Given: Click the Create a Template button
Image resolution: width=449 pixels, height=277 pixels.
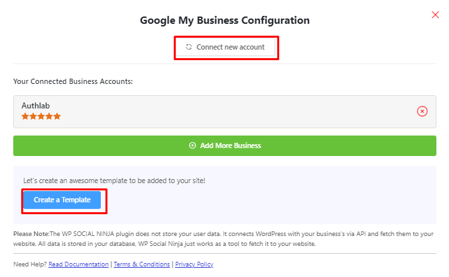Looking at the screenshot, I should coord(62,200).
